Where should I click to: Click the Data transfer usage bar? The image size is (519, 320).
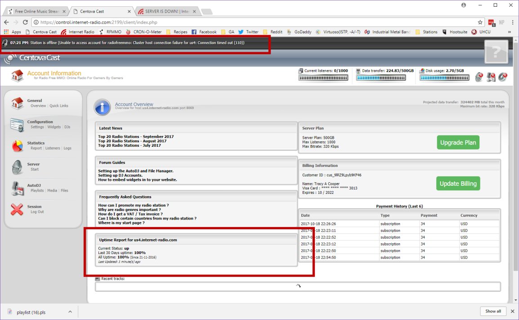coord(381,78)
